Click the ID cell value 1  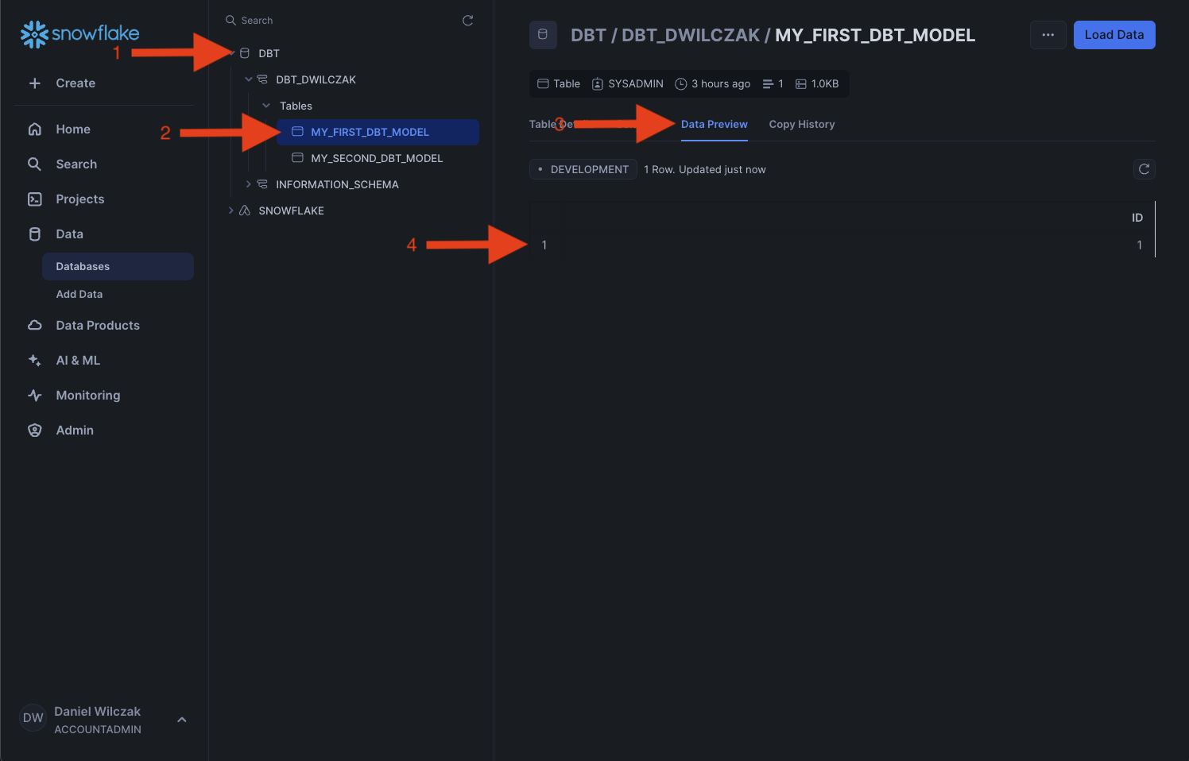(1140, 245)
